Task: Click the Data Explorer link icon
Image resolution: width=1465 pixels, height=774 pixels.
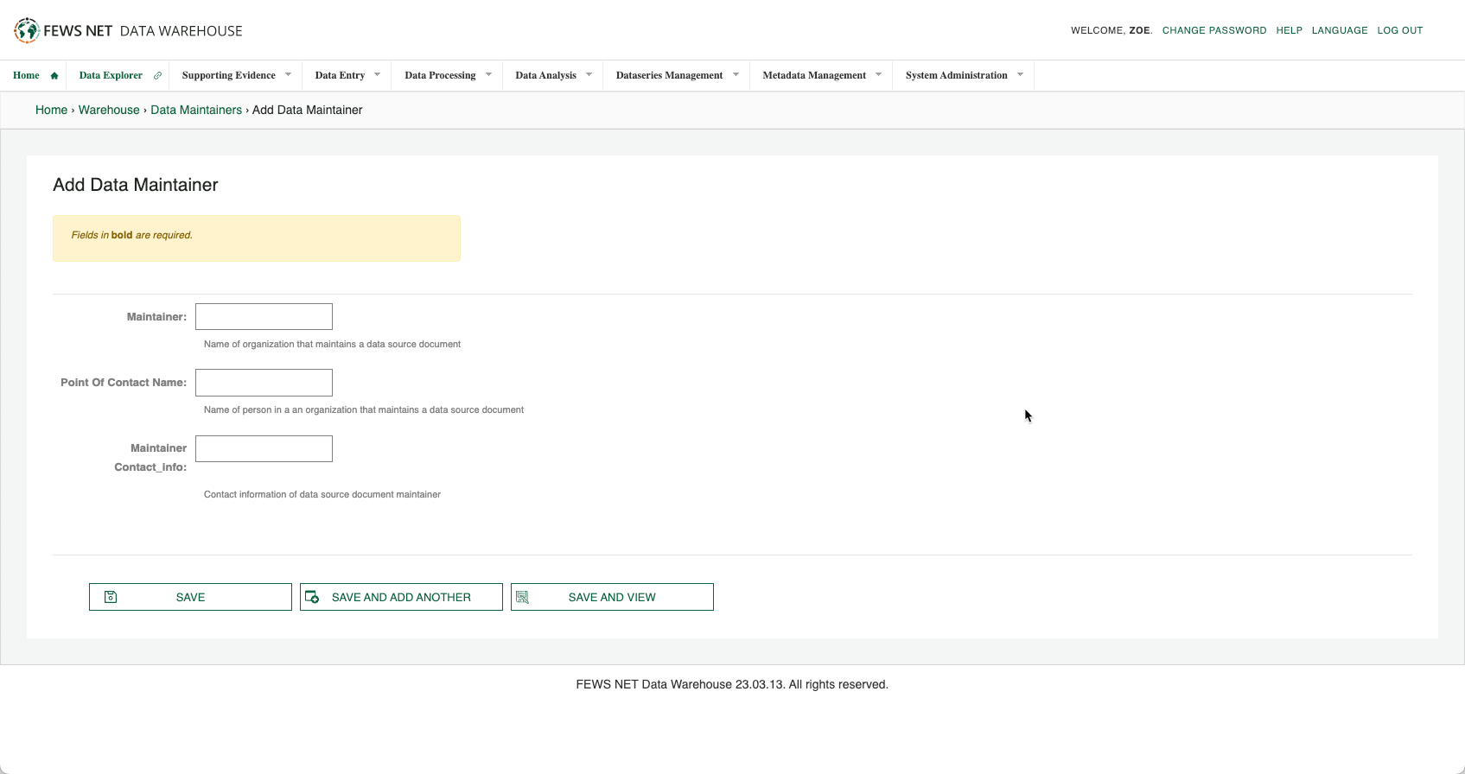Action: [157, 76]
